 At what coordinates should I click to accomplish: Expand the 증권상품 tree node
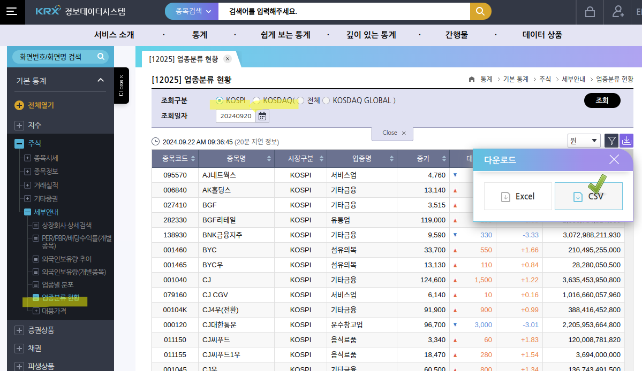click(x=19, y=330)
